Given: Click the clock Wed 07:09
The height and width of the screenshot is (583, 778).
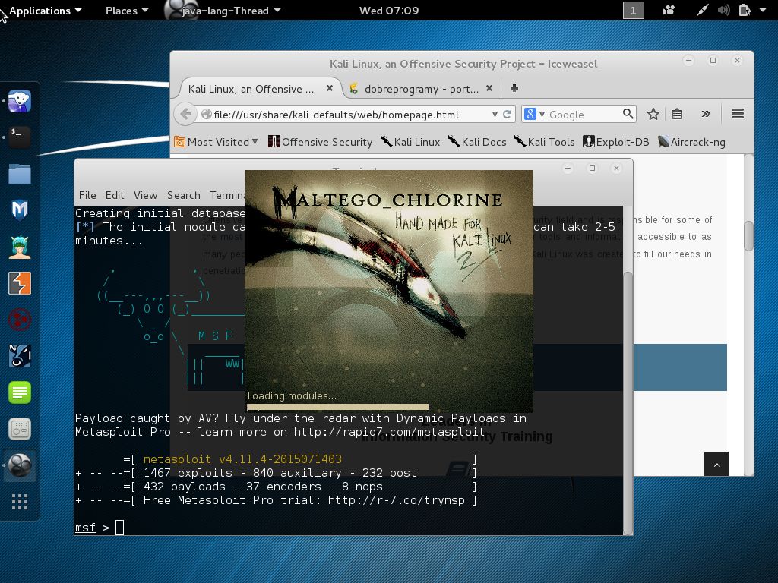Looking at the screenshot, I should [389, 11].
